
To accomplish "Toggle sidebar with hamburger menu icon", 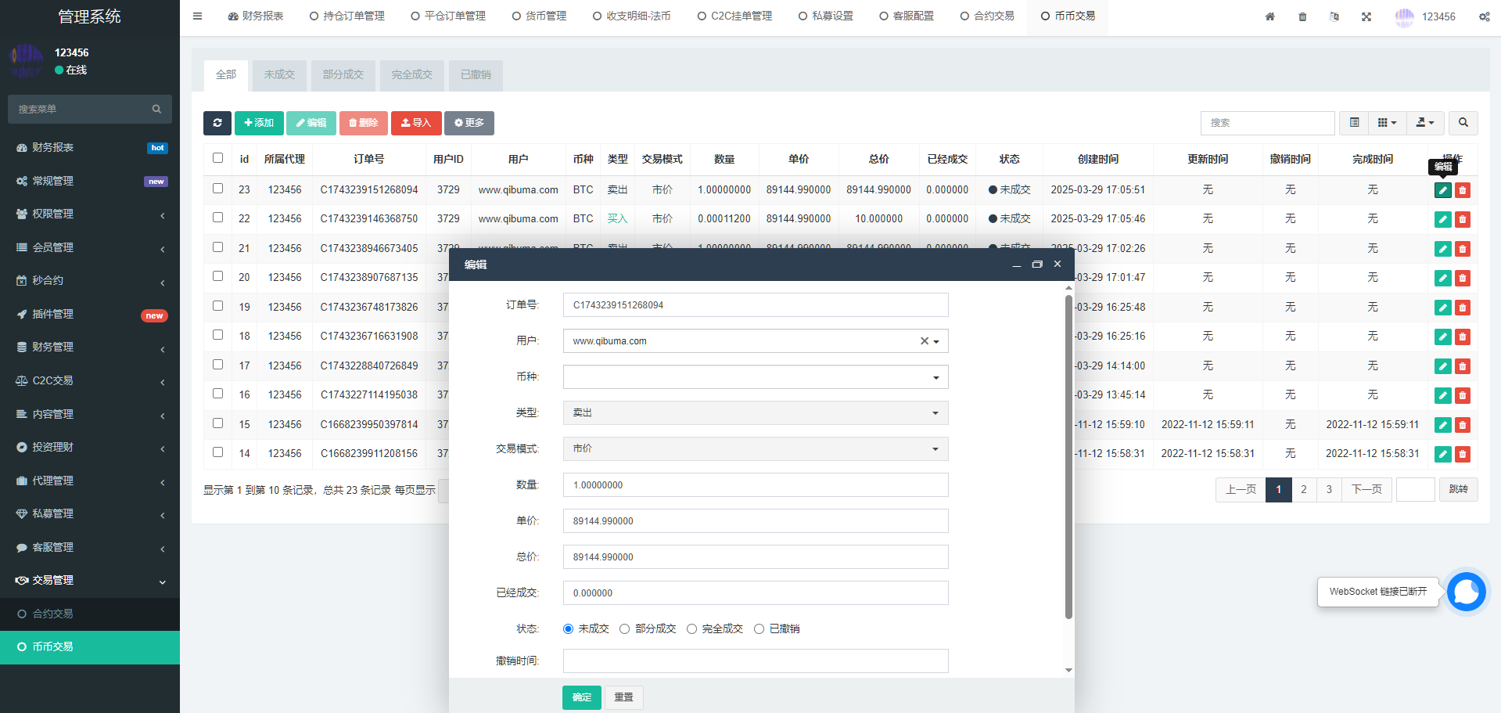I will click(197, 16).
